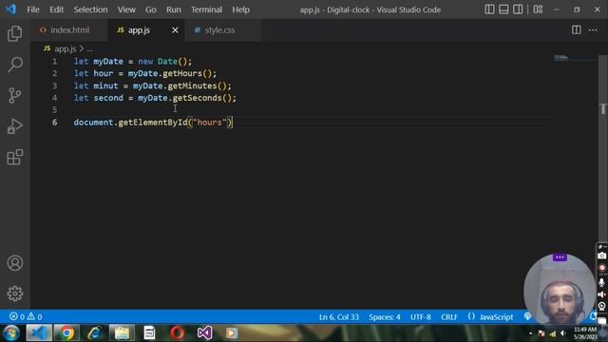The image size is (608, 342).
Task: Click the word myDate on line 1
Action: 108,61
